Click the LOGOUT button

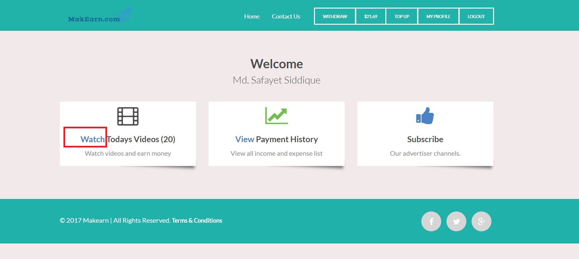[476, 16]
